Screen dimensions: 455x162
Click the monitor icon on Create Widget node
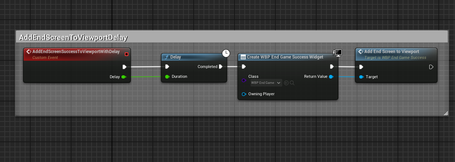pos(338,53)
